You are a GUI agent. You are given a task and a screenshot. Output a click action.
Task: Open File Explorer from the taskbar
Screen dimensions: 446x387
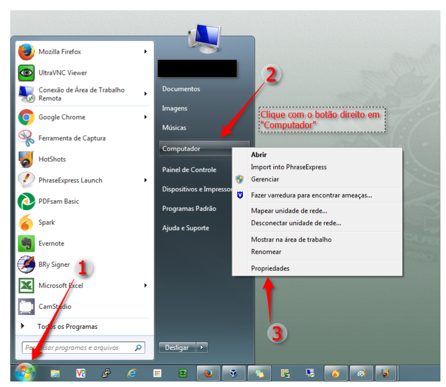(x=55, y=373)
